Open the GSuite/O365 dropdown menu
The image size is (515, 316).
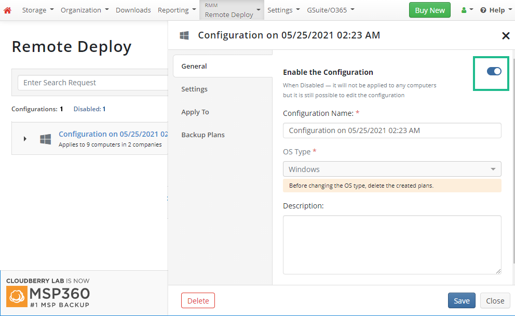click(330, 10)
